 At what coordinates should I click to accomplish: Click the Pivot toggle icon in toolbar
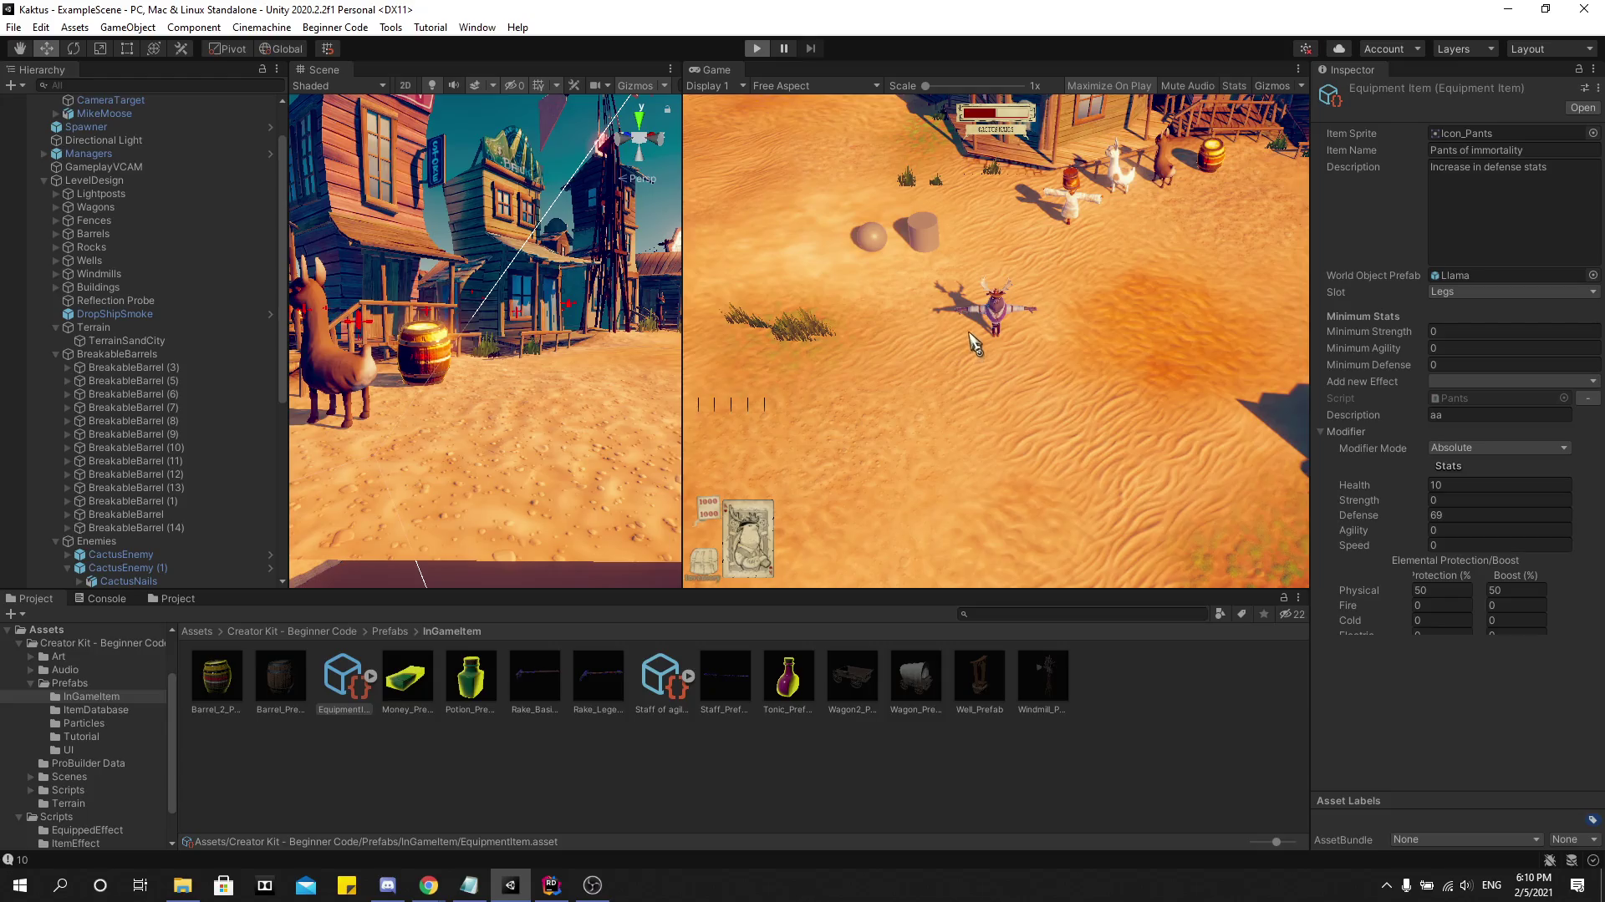coord(226,48)
